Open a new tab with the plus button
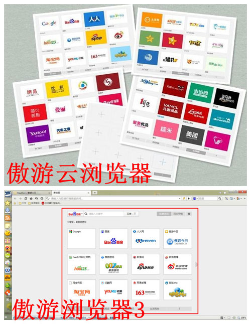This screenshot has height=324, width=251. coord(95,193)
